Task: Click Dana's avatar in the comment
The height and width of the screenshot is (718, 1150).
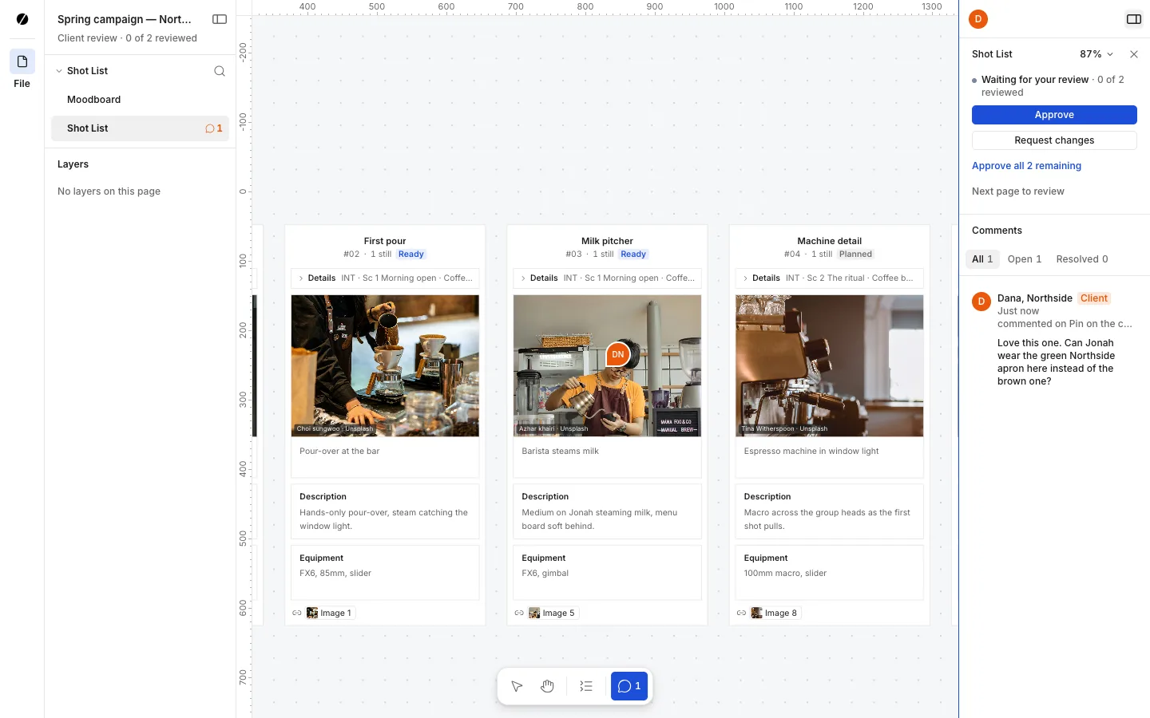Action: click(981, 302)
